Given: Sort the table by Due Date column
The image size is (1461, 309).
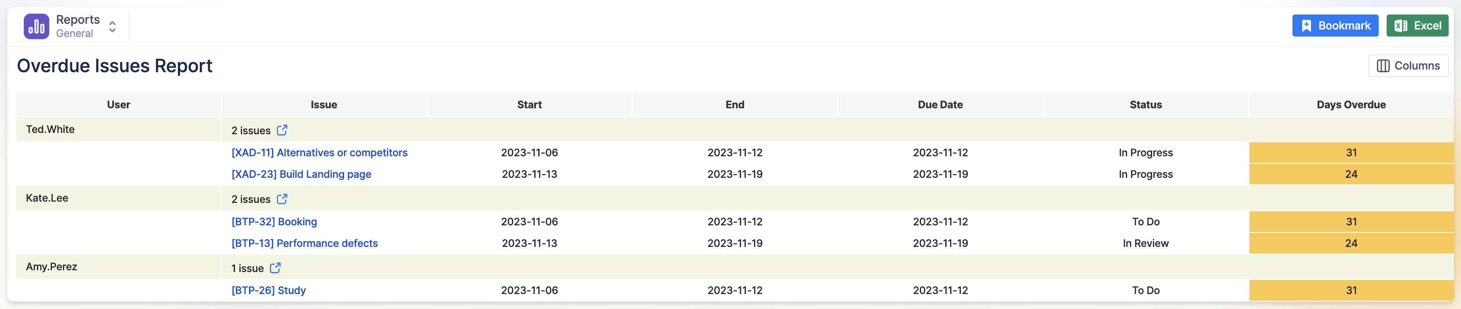Looking at the screenshot, I should [x=940, y=104].
